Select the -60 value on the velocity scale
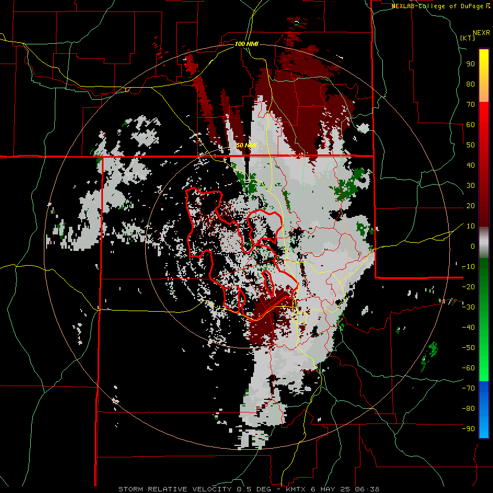This screenshot has width=493, height=493. click(468, 368)
